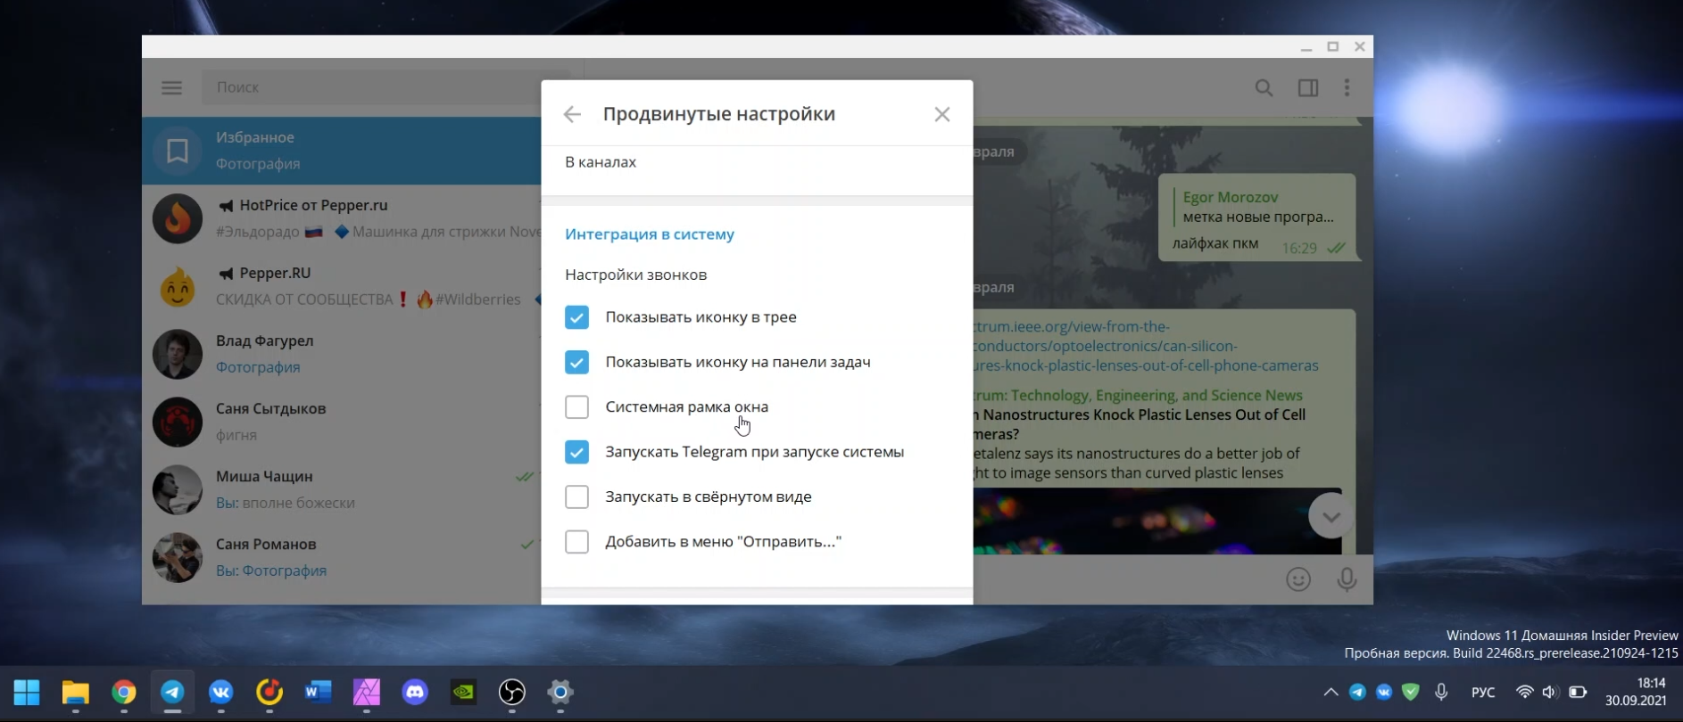The height and width of the screenshot is (722, 1683).
Task: Open OBS Studio from taskbar
Action: [x=512, y=692]
